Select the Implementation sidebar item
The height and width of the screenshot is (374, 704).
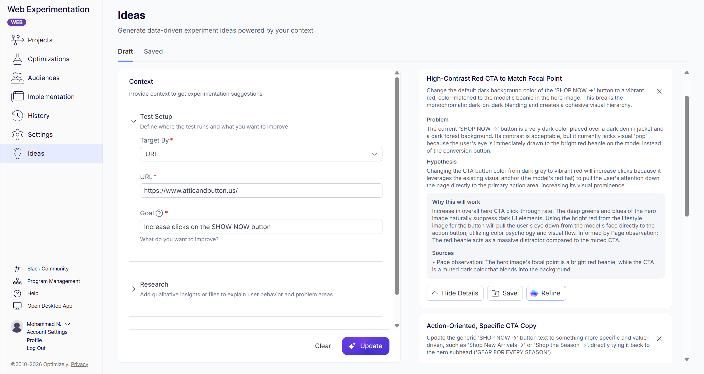point(51,97)
